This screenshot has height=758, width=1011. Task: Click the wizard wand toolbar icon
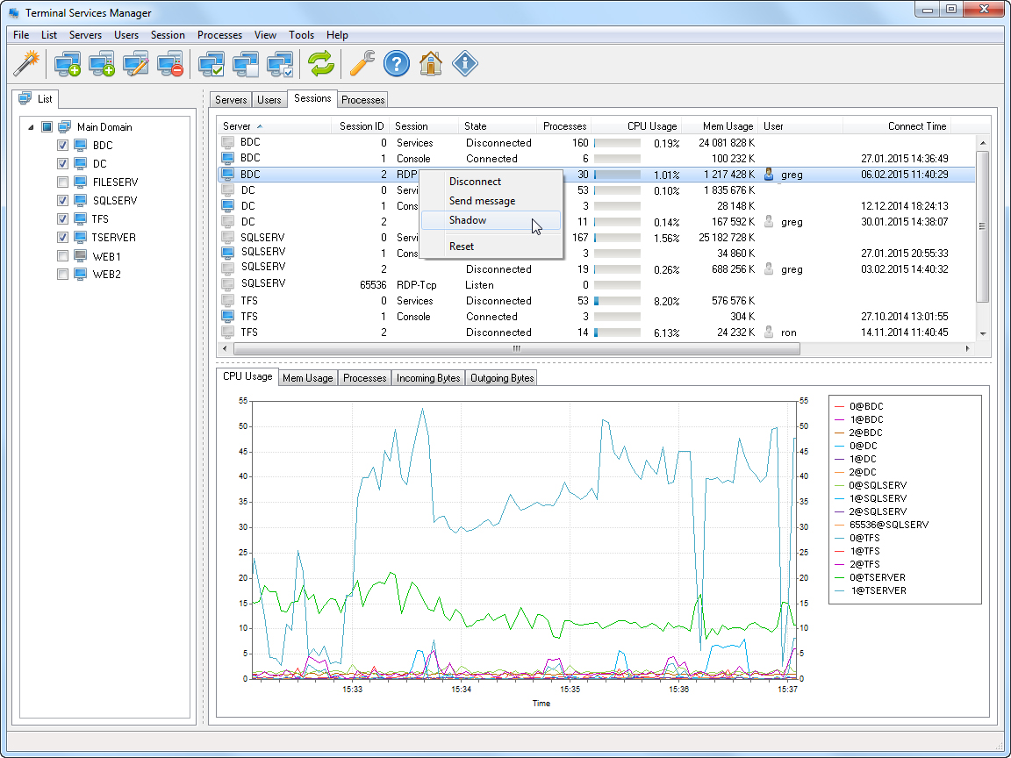[28, 63]
